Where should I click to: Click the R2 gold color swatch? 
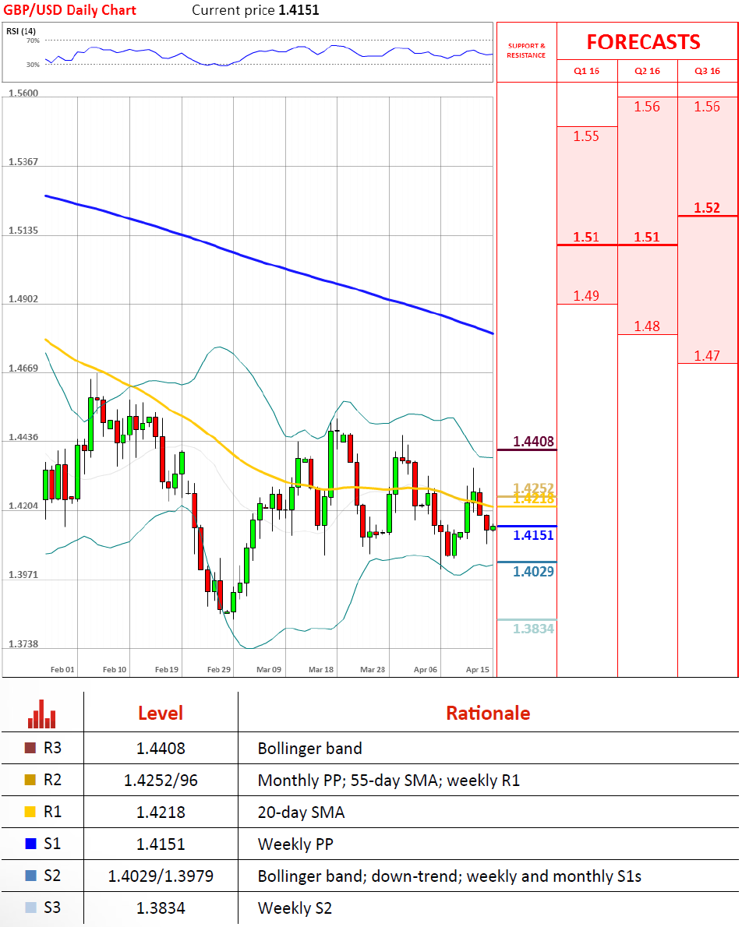point(30,780)
